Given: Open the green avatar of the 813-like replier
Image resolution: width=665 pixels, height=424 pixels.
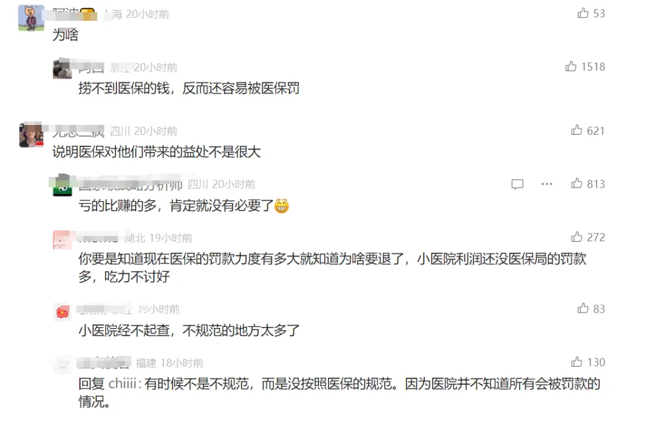Looking at the screenshot, I should click(x=62, y=186).
